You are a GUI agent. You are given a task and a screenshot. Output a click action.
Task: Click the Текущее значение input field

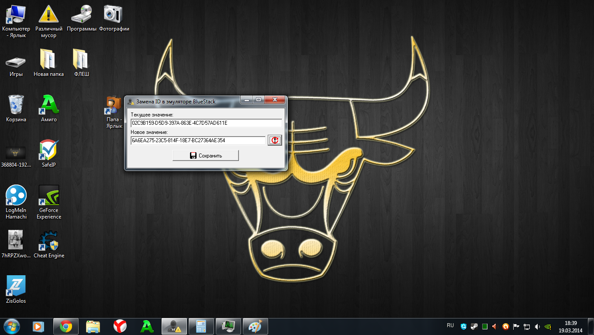click(x=206, y=123)
